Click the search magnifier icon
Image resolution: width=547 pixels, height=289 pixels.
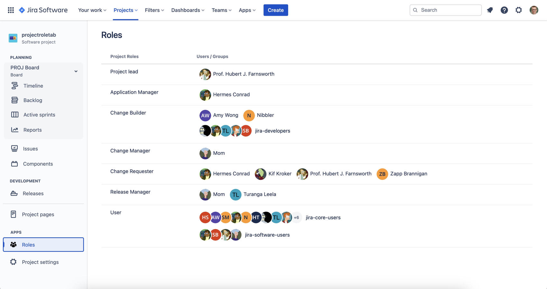415,10
